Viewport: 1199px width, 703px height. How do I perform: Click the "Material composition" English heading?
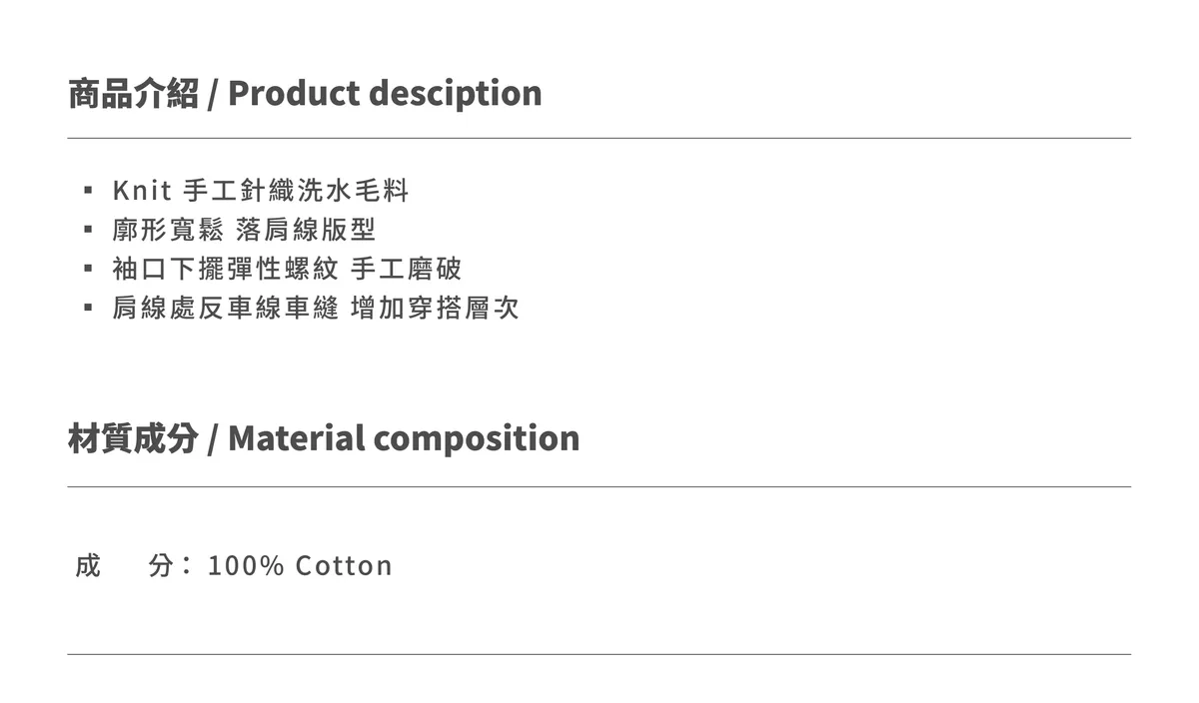[x=404, y=438]
